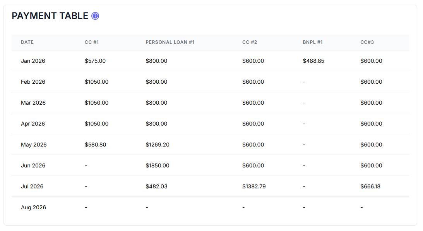Click the $482.03 personal loan payment
423x231 pixels.
pyautogui.click(x=156, y=186)
